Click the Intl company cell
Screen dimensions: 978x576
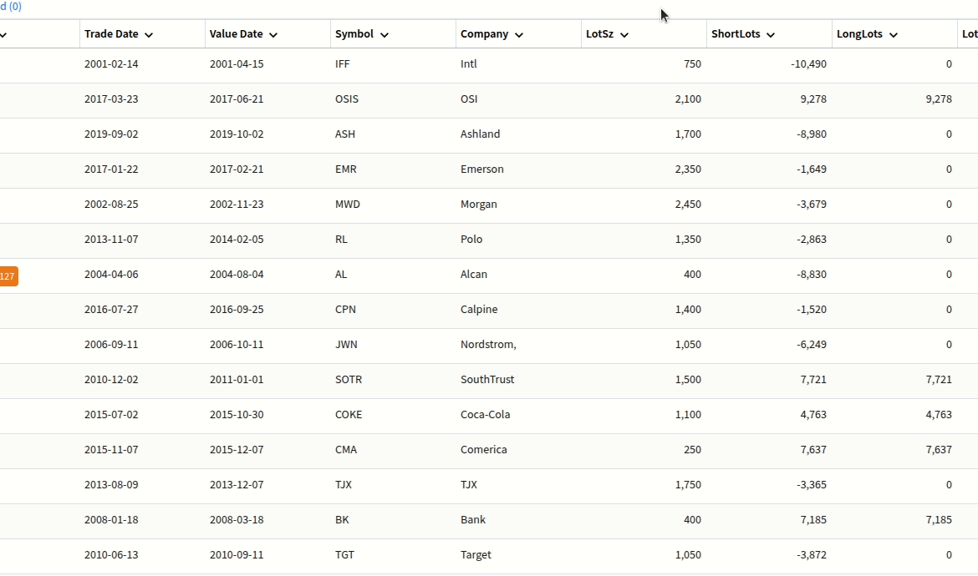pos(468,63)
